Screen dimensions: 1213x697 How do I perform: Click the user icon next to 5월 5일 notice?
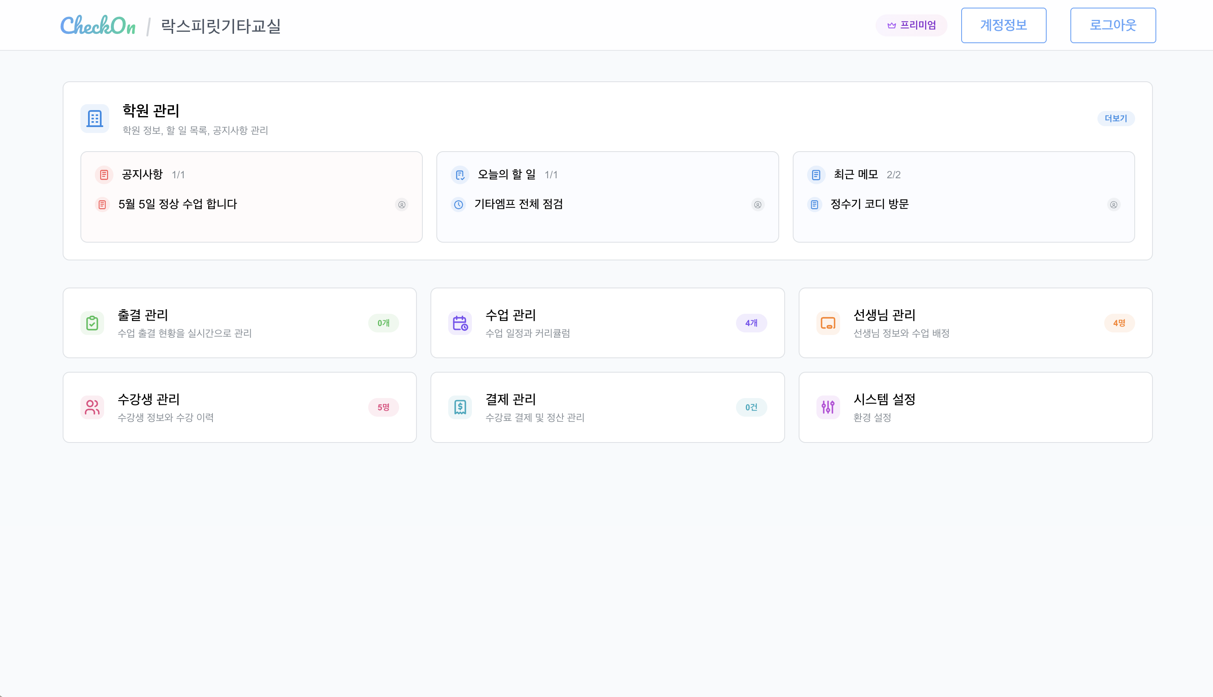402,205
